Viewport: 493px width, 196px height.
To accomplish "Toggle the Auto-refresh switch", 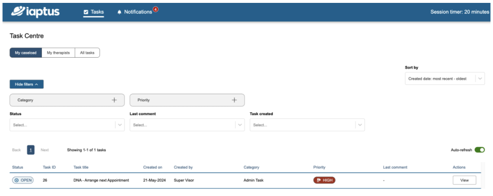I will point(479,150).
